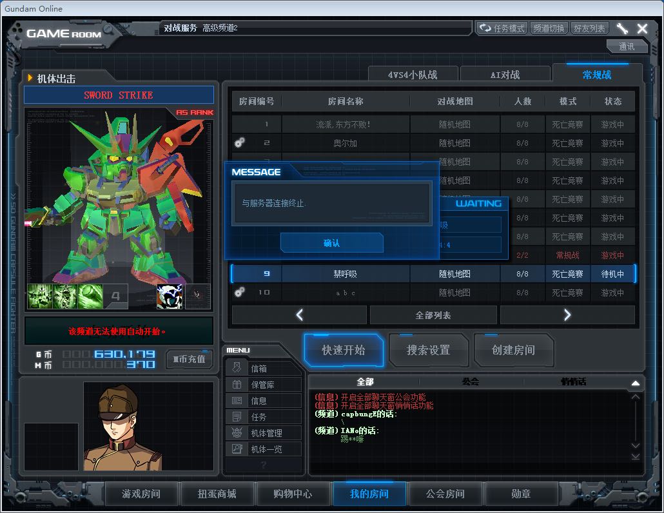Go to 公会房间 bottom tab

point(445,494)
